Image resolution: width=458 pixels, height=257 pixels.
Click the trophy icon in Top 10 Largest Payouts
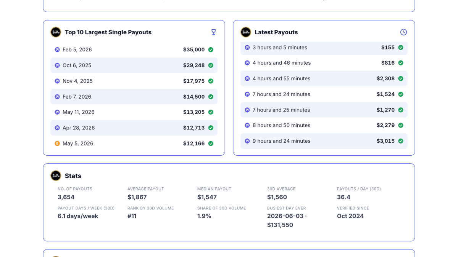coord(214,32)
